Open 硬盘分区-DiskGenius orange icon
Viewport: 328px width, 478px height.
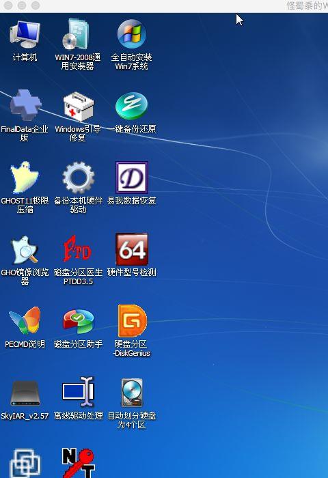click(x=132, y=321)
